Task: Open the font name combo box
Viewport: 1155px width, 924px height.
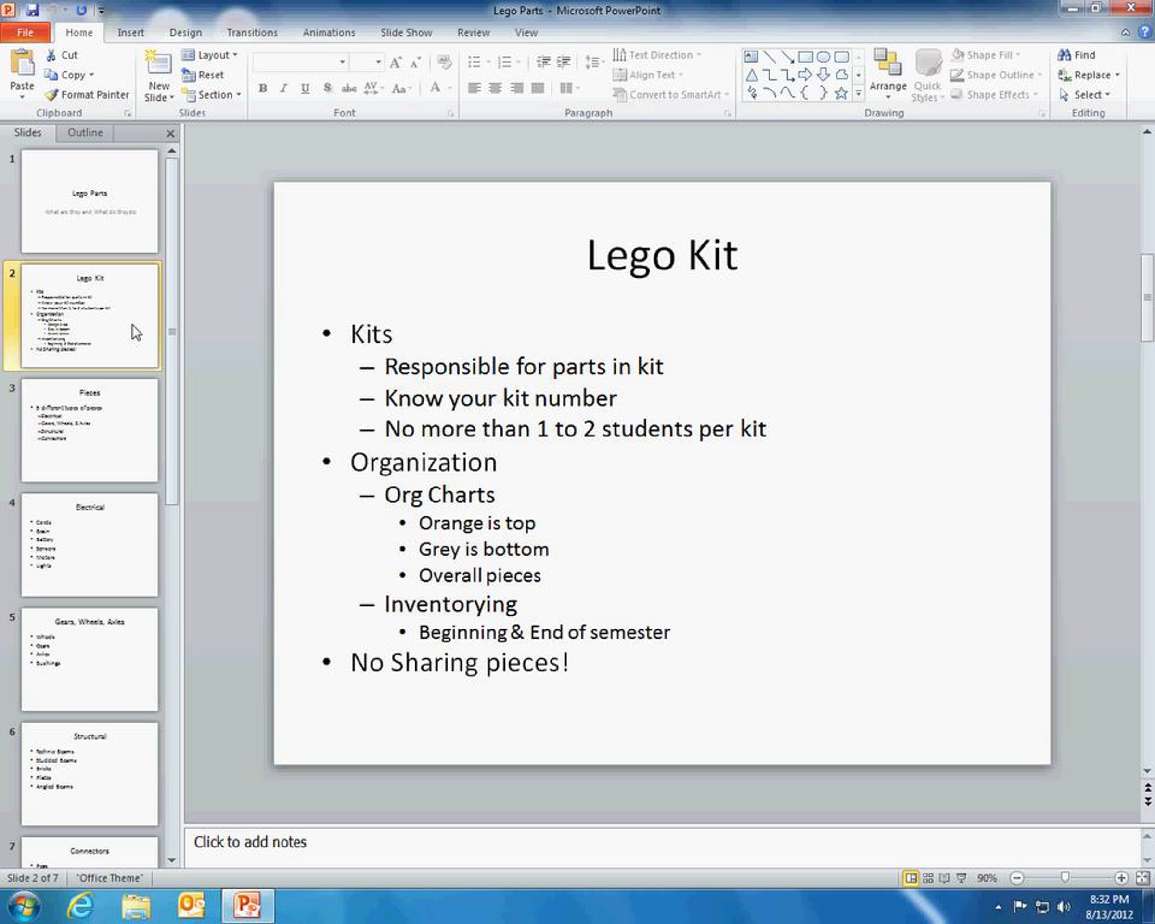Action: 300,62
